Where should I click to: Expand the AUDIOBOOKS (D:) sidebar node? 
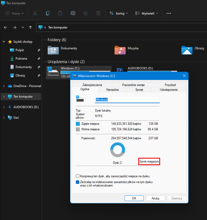(x=4, y=107)
